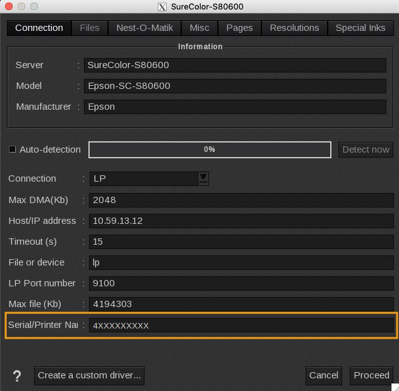Click the Host/IP address field
The height and width of the screenshot is (391, 399).
coord(241,221)
